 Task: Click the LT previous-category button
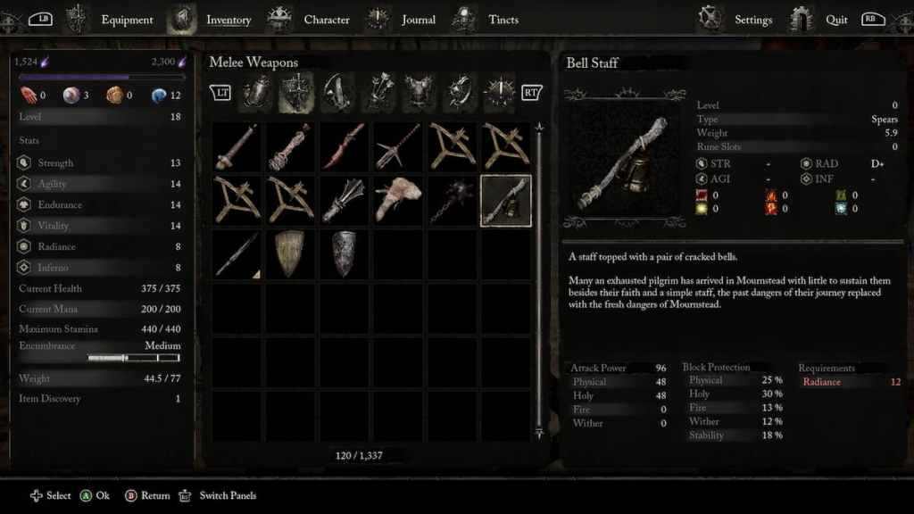click(x=220, y=93)
